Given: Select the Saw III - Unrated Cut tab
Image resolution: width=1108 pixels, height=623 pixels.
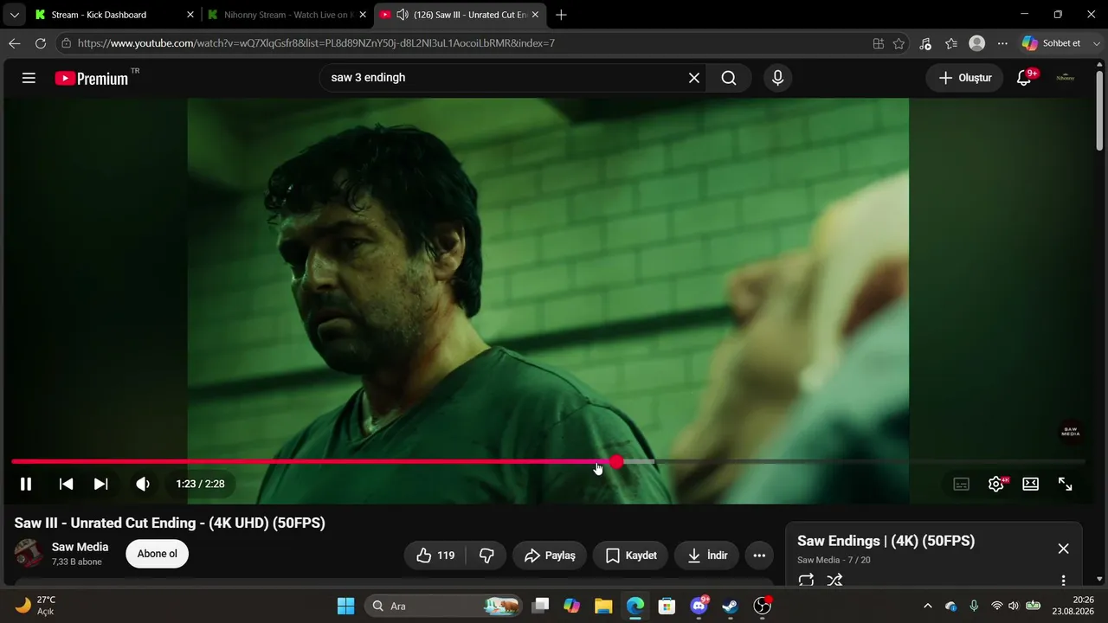Looking at the screenshot, I should coord(460,15).
